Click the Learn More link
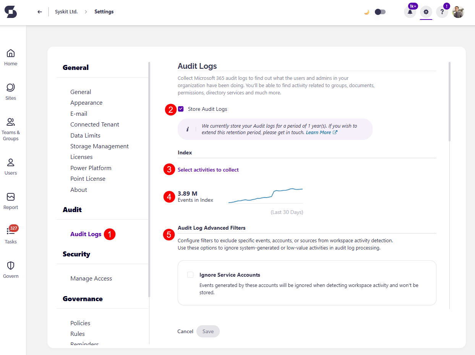 [x=319, y=132]
